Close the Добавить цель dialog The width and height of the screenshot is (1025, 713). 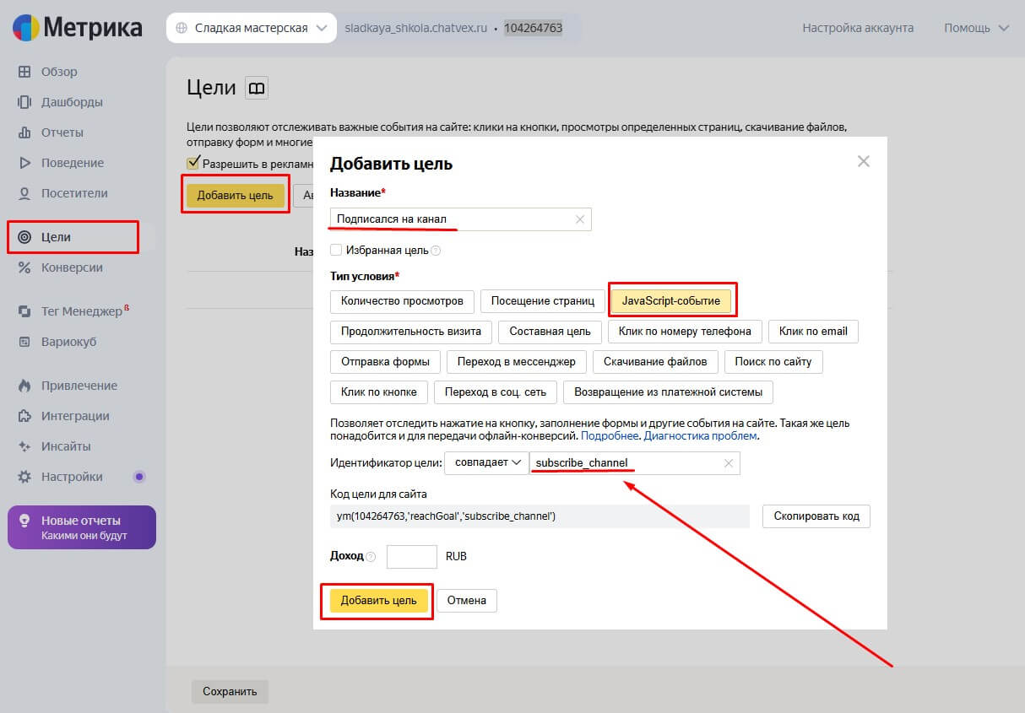point(863,161)
